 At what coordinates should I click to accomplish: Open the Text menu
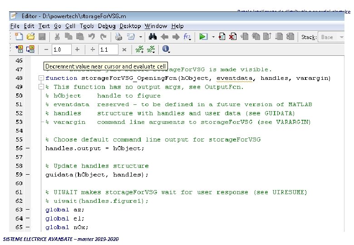click(x=44, y=26)
